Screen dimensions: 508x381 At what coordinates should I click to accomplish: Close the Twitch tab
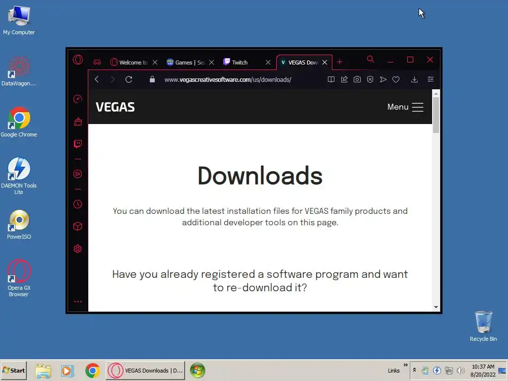(268, 62)
